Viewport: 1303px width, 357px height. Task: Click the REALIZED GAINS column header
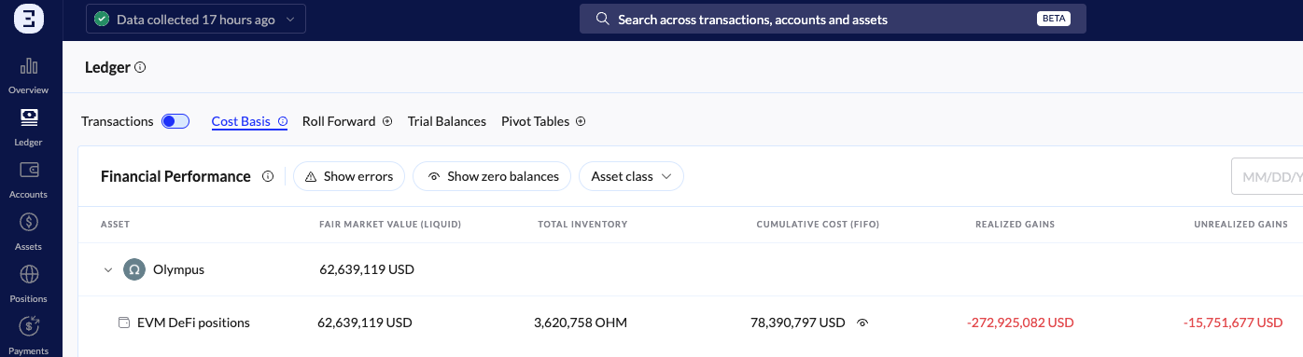(x=1016, y=225)
